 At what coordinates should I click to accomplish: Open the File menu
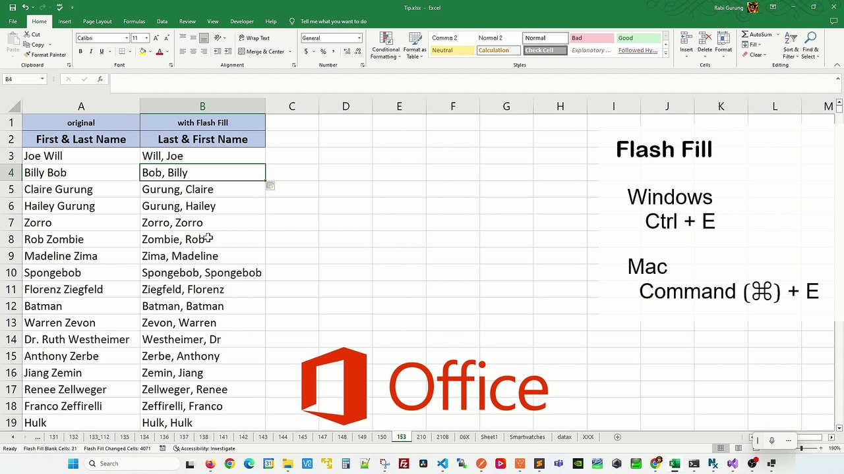tap(13, 21)
